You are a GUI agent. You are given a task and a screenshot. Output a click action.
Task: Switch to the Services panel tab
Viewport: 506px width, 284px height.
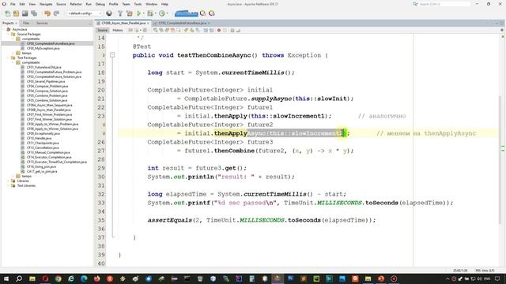click(42, 23)
